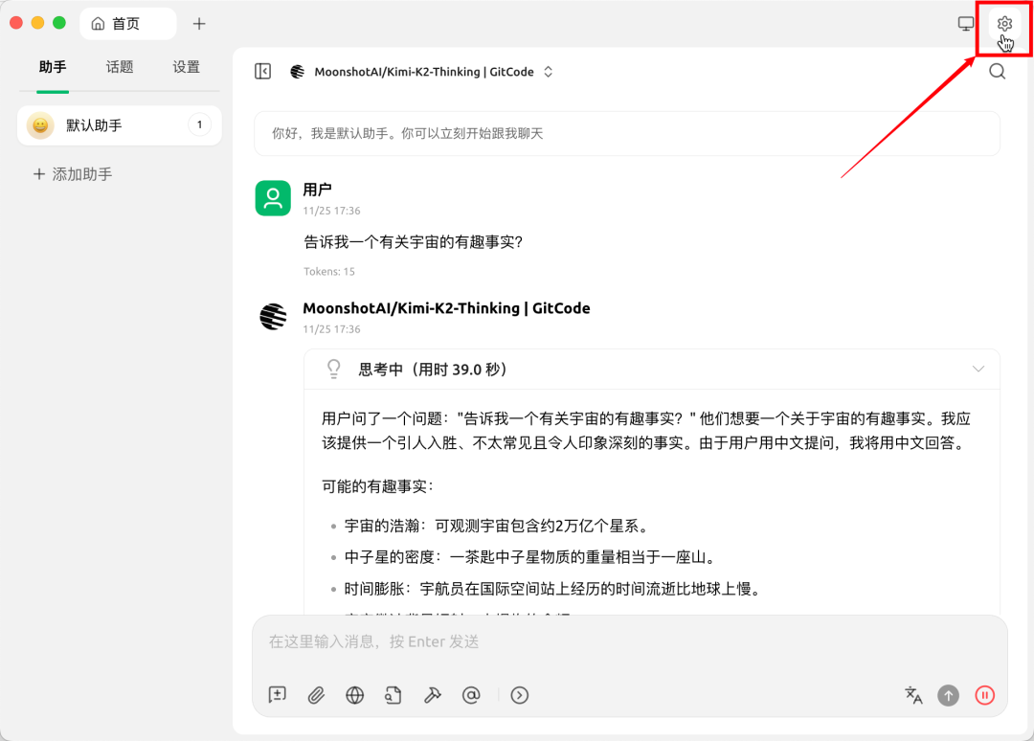The height and width of the screenshot is (741, 1034).
Task: Select 默认助手 in the assistant list
Action: click(120, 125)
